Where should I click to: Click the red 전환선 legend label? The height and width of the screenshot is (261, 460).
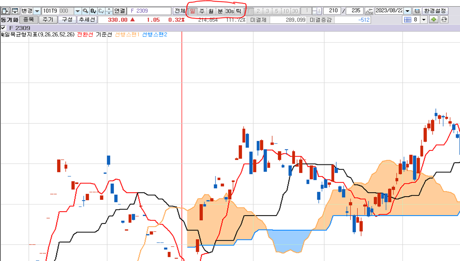pyautogui.click(x=85, y=35)
